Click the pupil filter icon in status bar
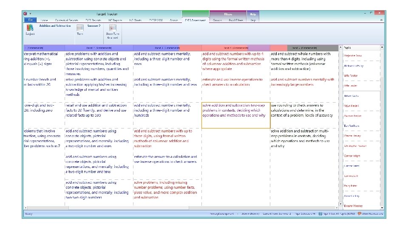The image size is (408, 229). pos(320,214)
